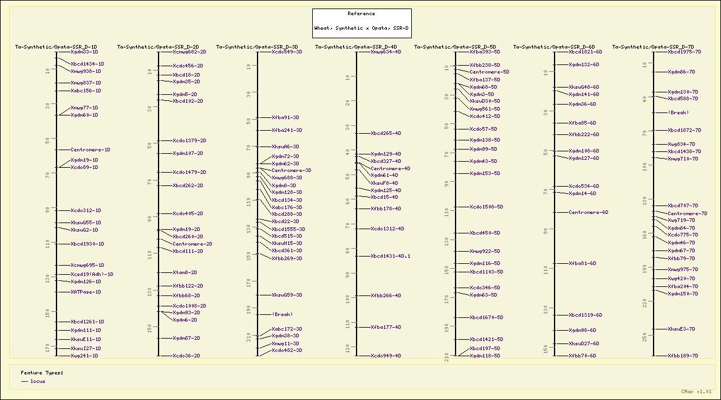The height and width of the screenshot is (400, 721).
Task: Select the XksuE3-7D locus label
Action: [x=681, y=329]
